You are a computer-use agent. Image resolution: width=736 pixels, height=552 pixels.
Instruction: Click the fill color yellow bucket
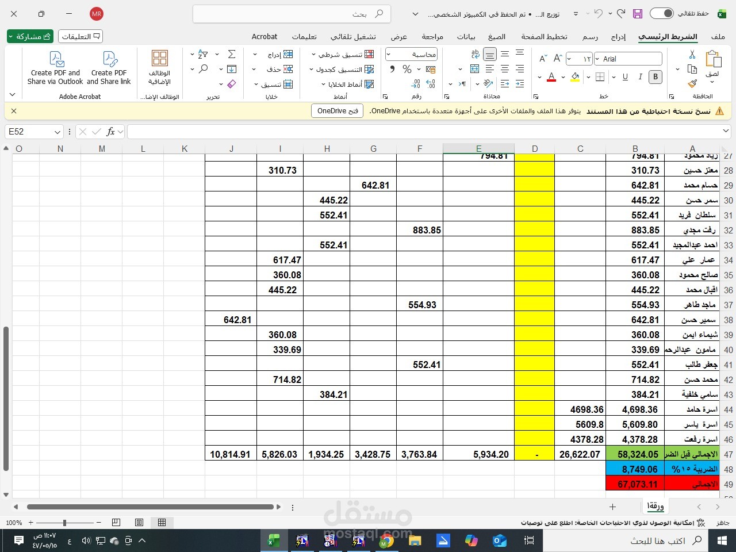[x=575, y=77]
